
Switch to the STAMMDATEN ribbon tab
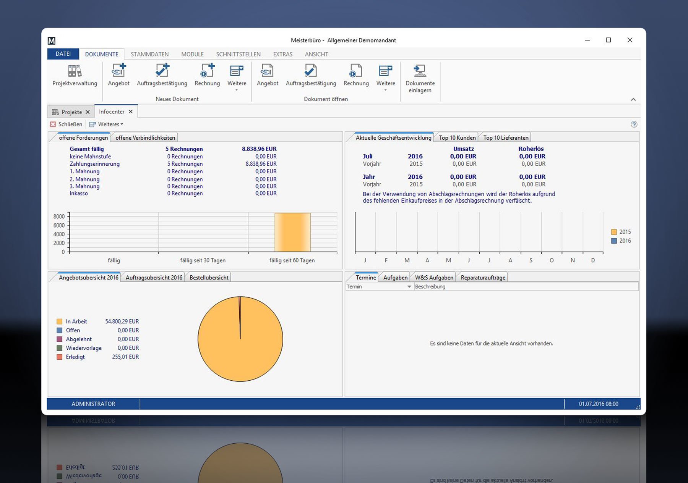point(149,54)
